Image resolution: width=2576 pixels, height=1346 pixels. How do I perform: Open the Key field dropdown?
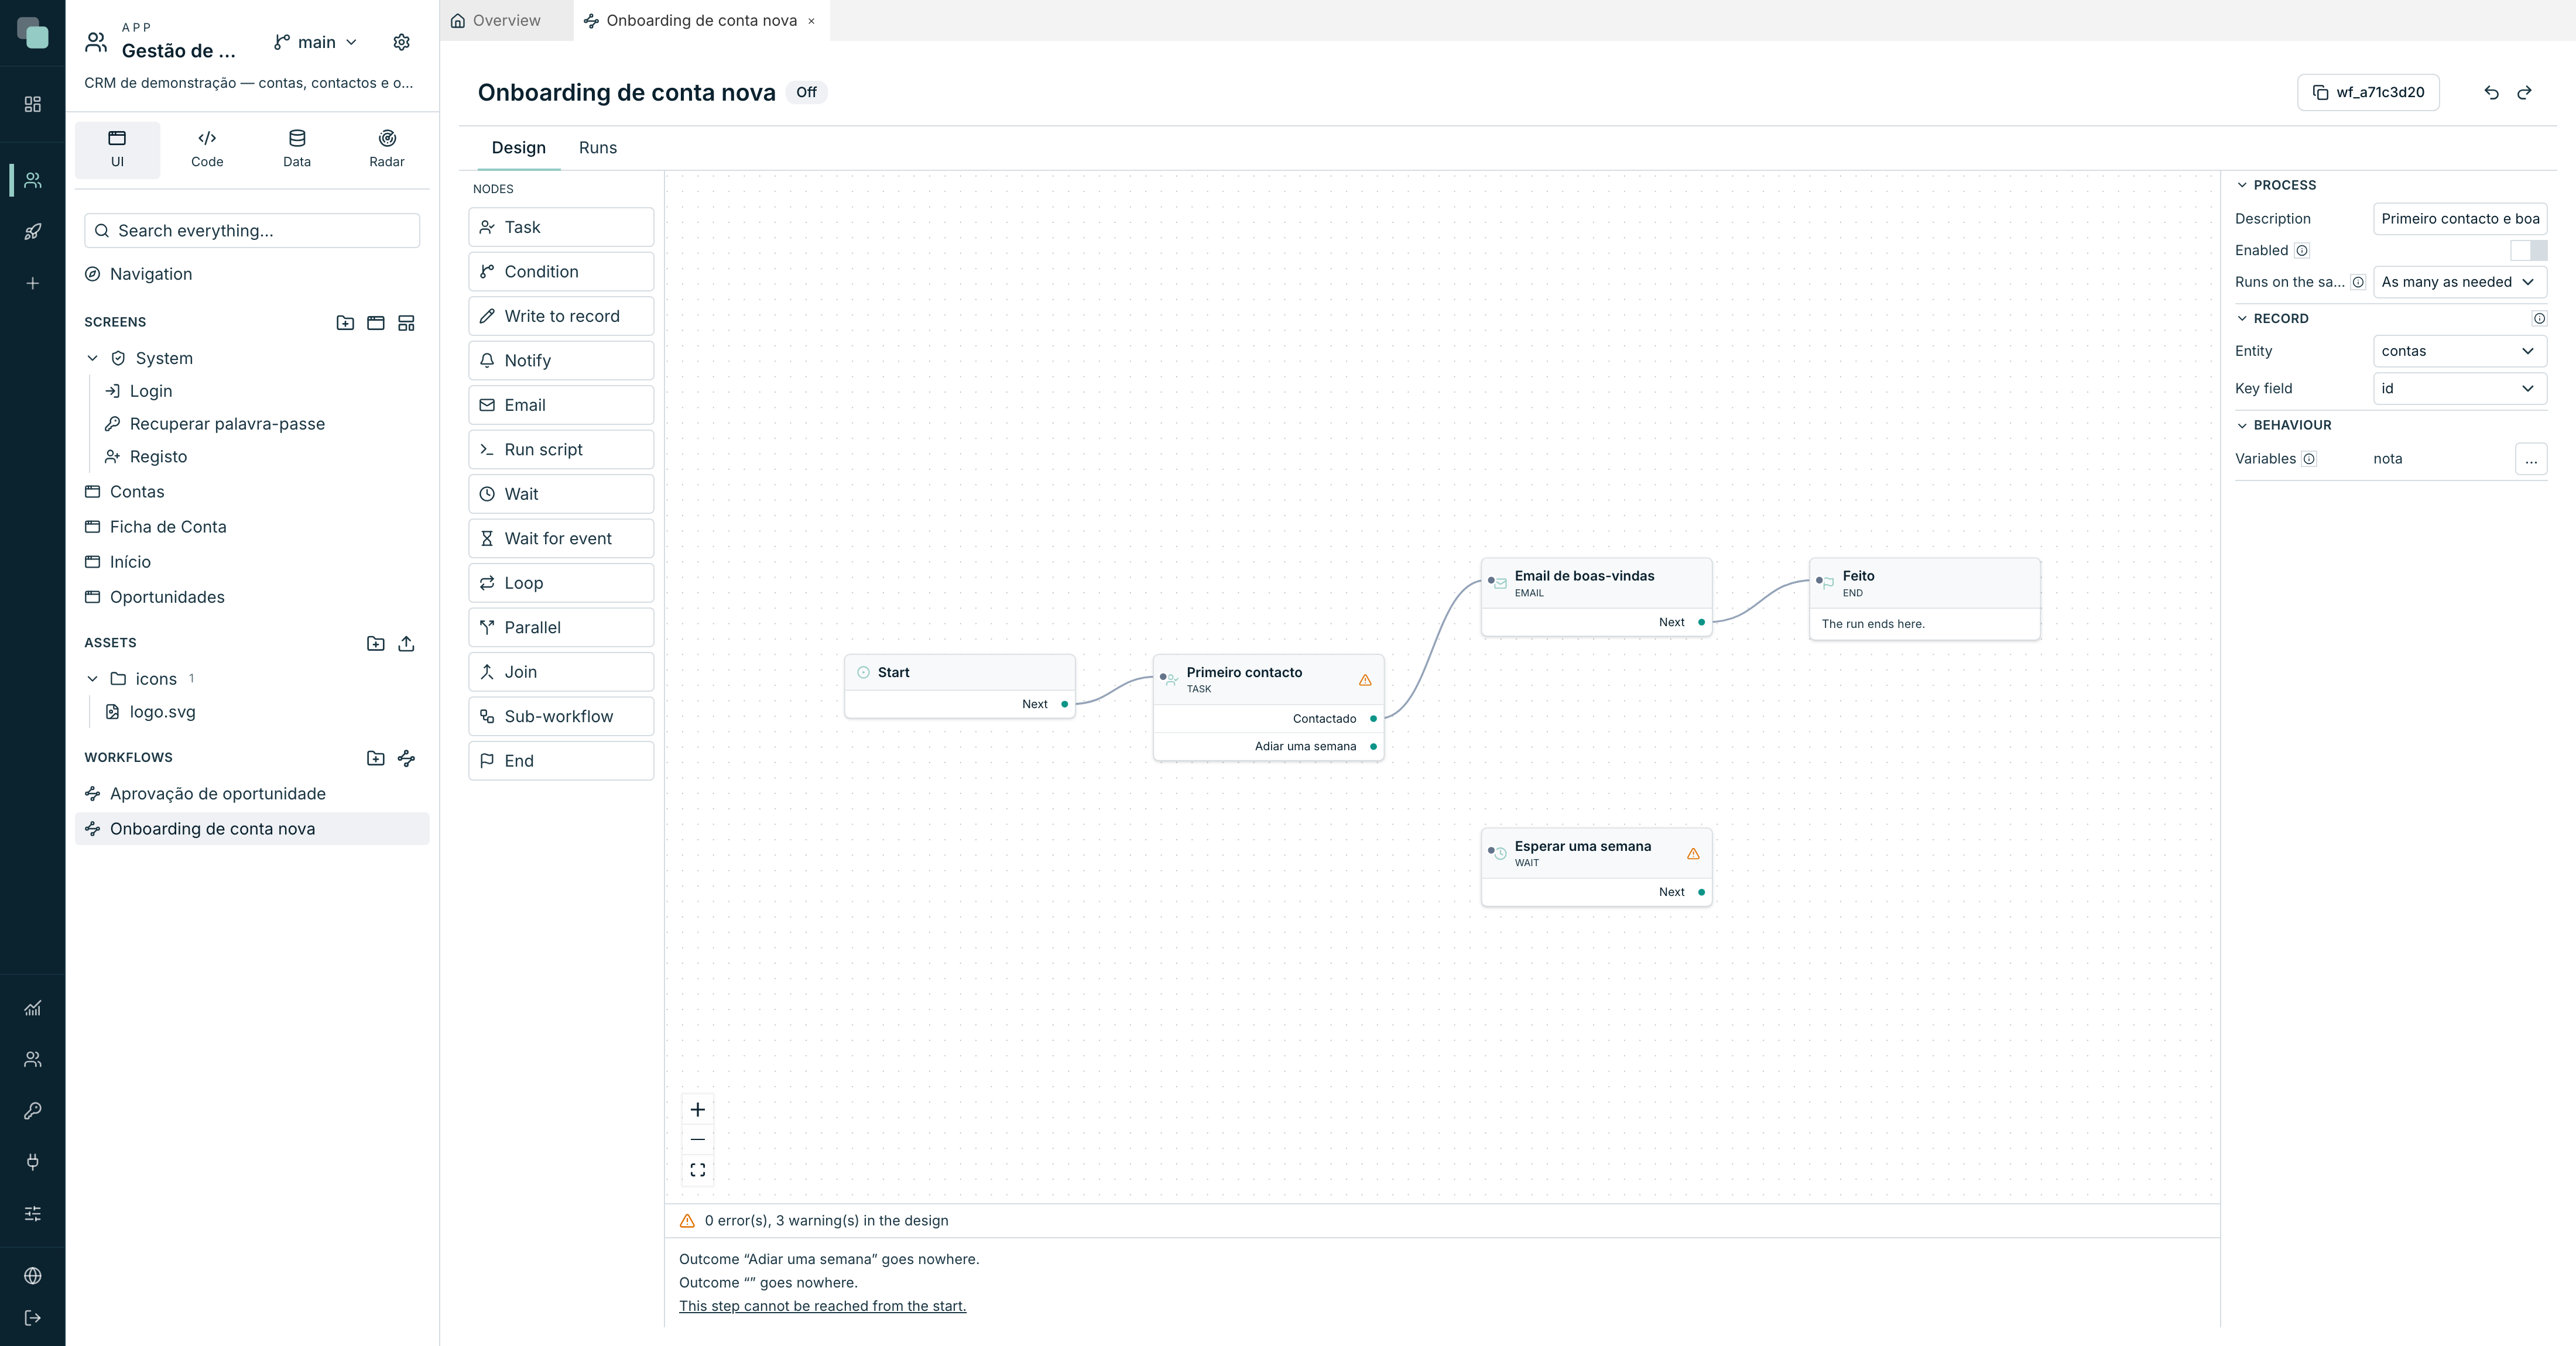pos(2459,389)
